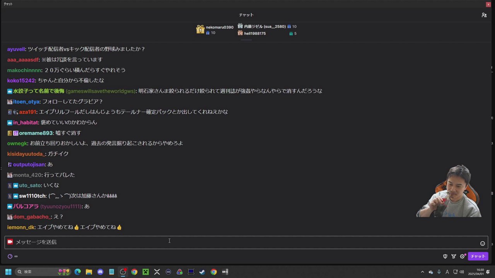Toggle the microphone tray icon
This screenshot has width=495, height=278.
pos(439,272)
